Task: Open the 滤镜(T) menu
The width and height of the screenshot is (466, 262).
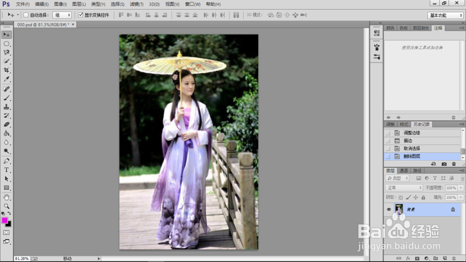Action: (137, 4)
